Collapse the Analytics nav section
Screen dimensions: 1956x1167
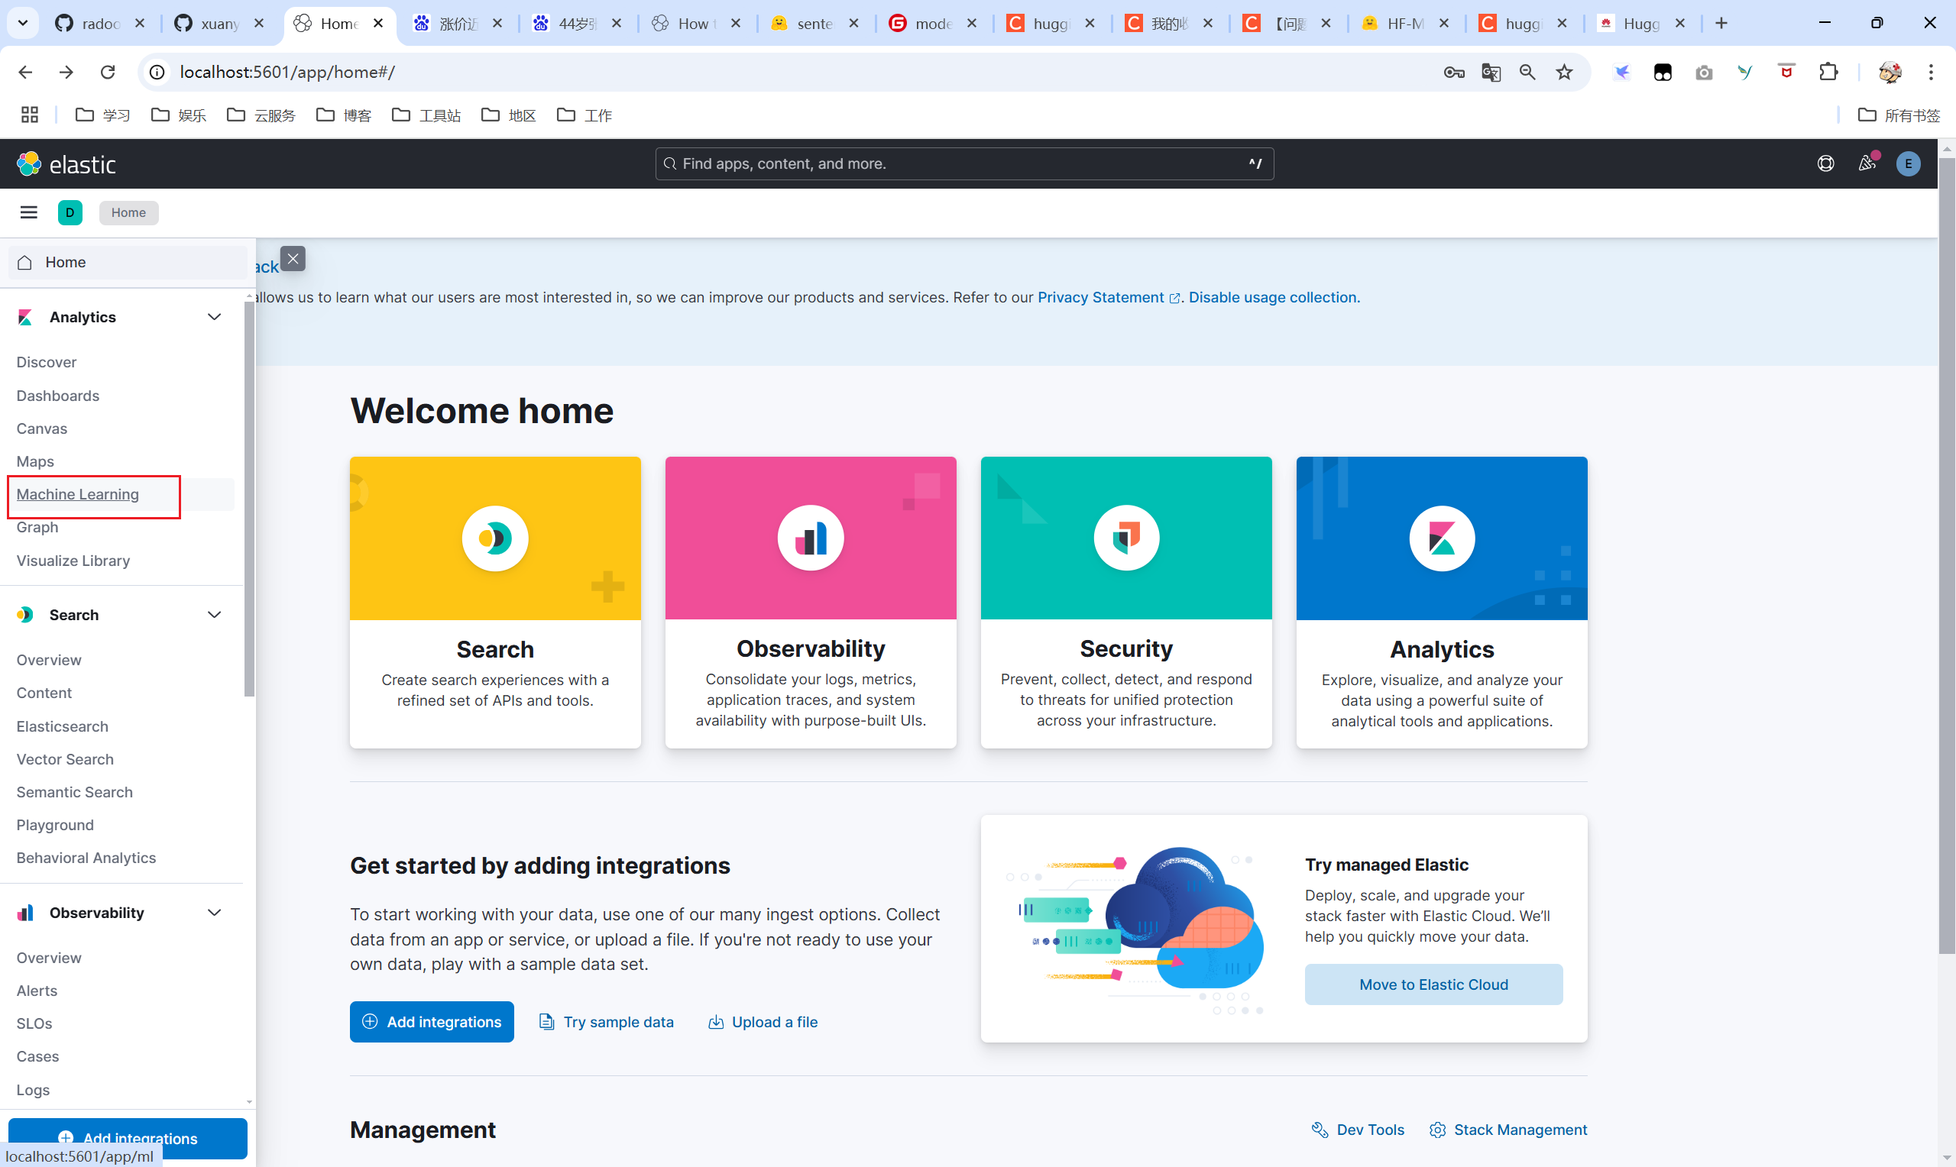point(214,317)
